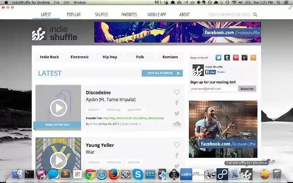Screen dimensions: 293x183
Task: Filter by Remixes genre
Action: pyautogui.click(x=170, y=57)
